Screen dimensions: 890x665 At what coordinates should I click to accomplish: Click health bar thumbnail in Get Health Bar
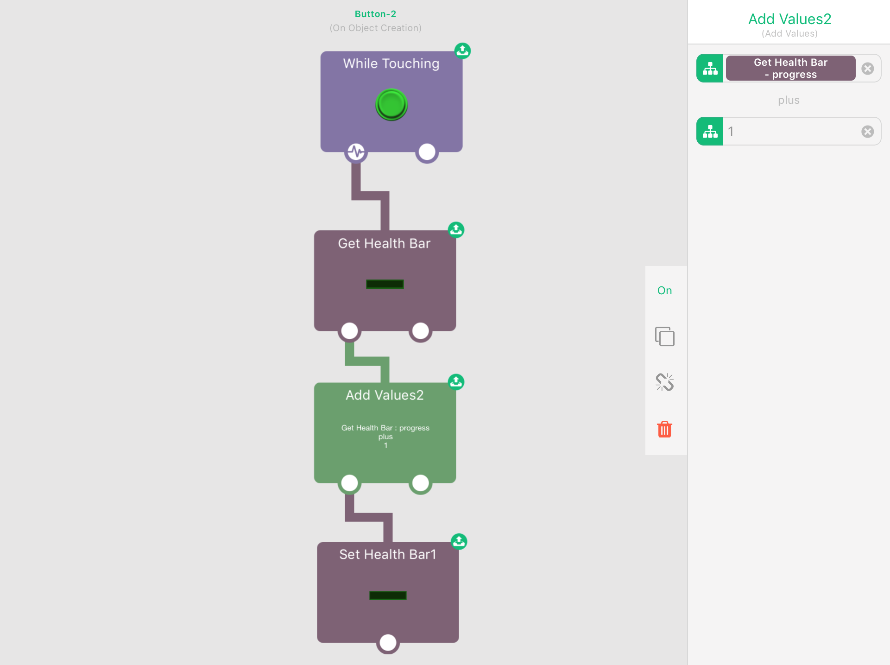click(x=385, y=284)
